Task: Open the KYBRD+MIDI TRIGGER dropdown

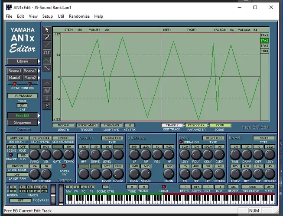Action: [87, 125]
